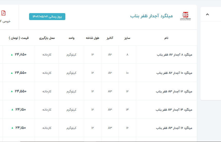Click the سایز cell of the میلگرد ۱۶ row
This screenshot has height=142, width=221.
click(x=127, y=128)
